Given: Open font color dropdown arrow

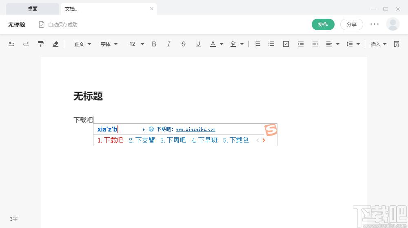Looking at the screenshot, I should tap(222, 44).
